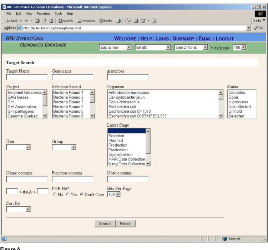Screen dimensions: 268x250
Task: Click LOGOUT link
Action: tap(224, 39)
